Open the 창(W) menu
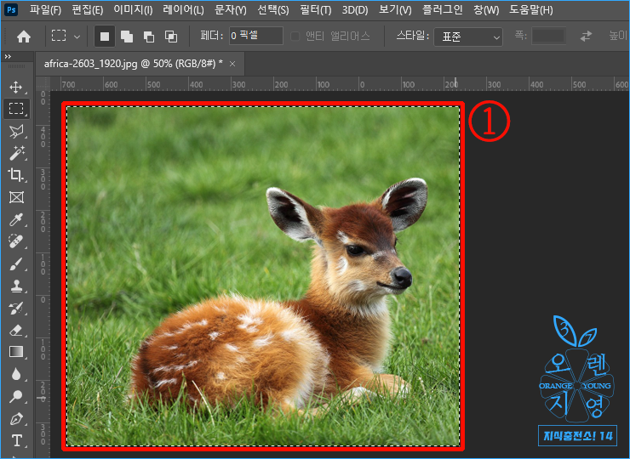Screen dimensions: 630x459 pos(486,9)
